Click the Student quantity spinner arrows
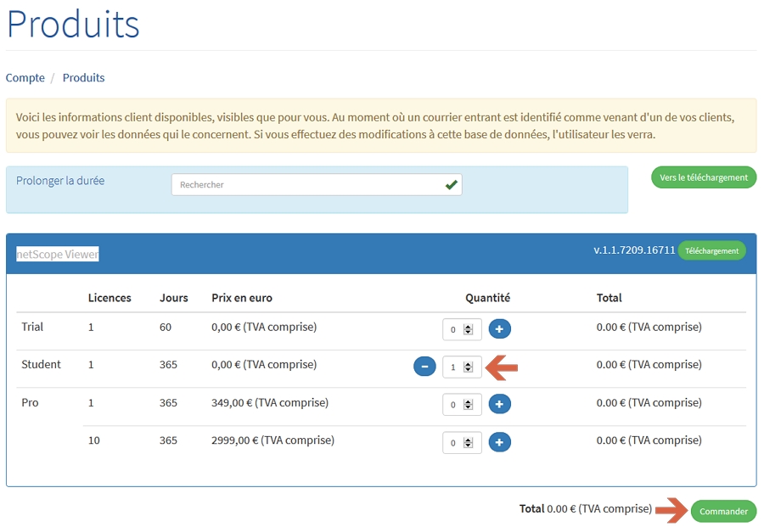 (x=469, y=367)
